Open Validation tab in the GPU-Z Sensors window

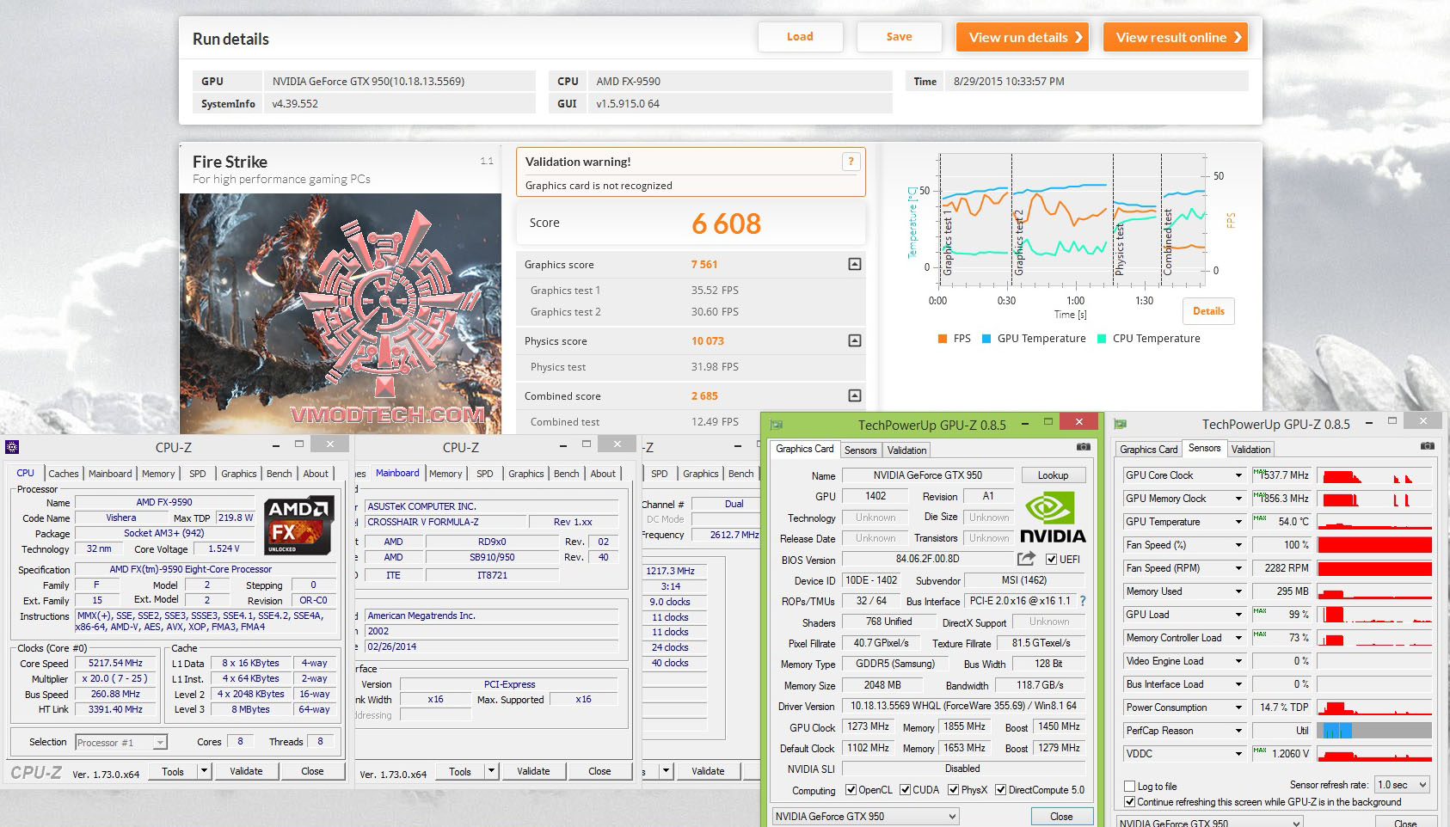pyautogui.click(x=1250, y=450)
